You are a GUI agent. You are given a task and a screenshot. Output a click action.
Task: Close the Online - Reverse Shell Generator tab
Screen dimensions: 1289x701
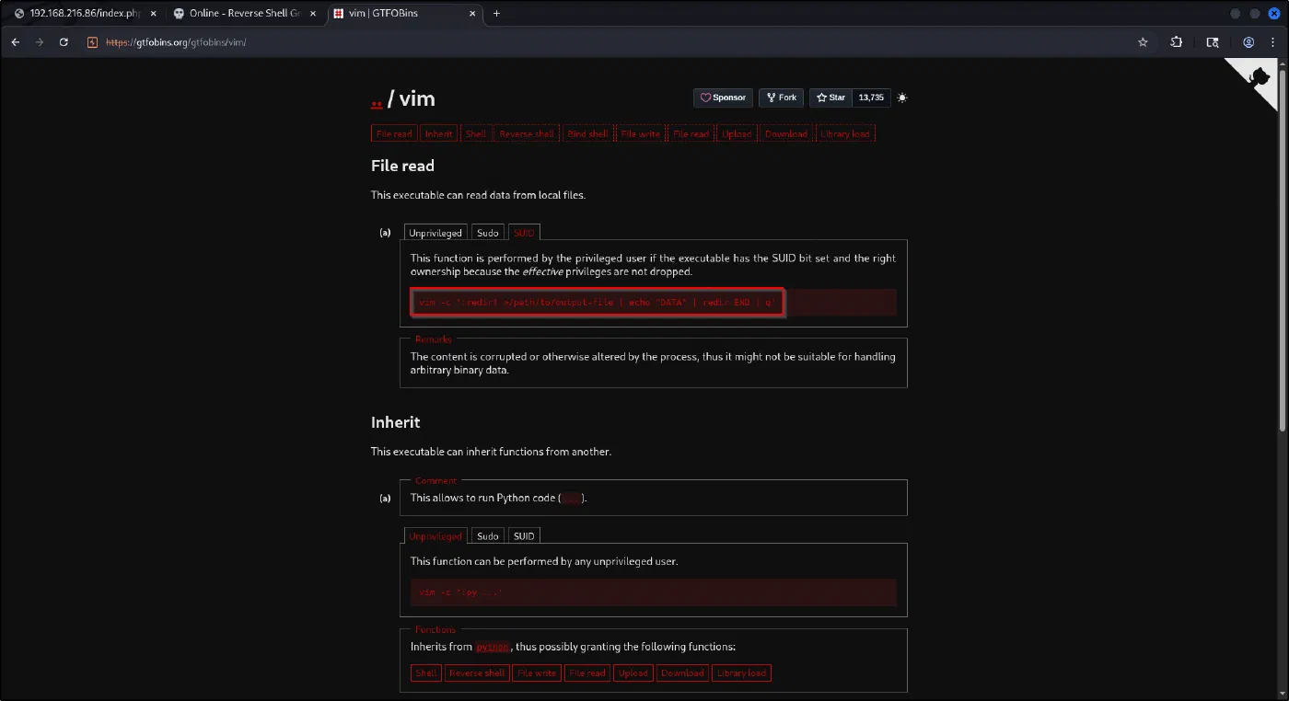[313, 14]
